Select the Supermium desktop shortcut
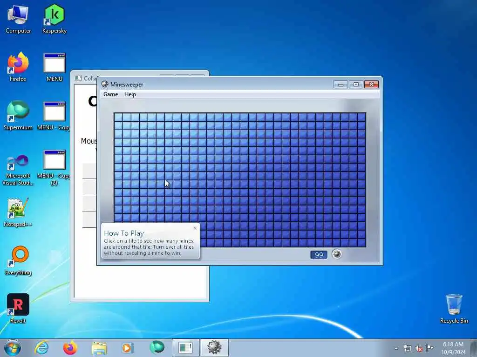Viewport: 477px width, 357px height. pos(18,115)
